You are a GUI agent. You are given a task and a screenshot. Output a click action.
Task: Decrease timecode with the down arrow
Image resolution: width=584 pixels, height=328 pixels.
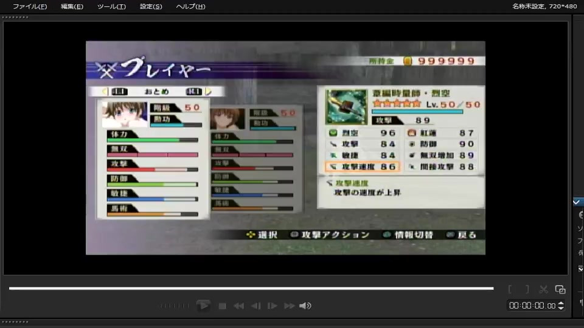(x=561, y=309)
